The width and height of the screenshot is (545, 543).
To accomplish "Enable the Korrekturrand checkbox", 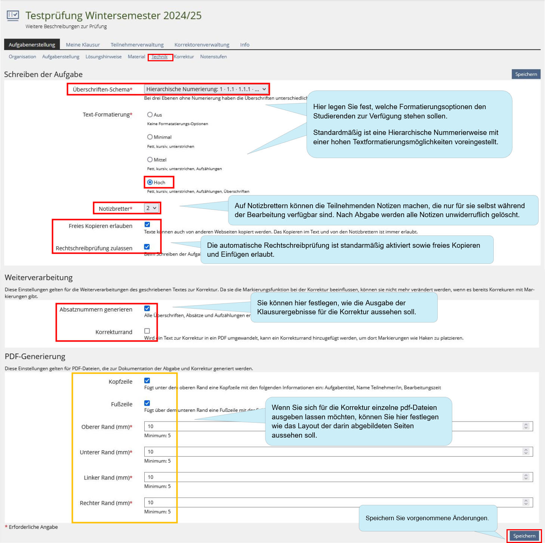I will pyautogui.click(x=147, y=331).
